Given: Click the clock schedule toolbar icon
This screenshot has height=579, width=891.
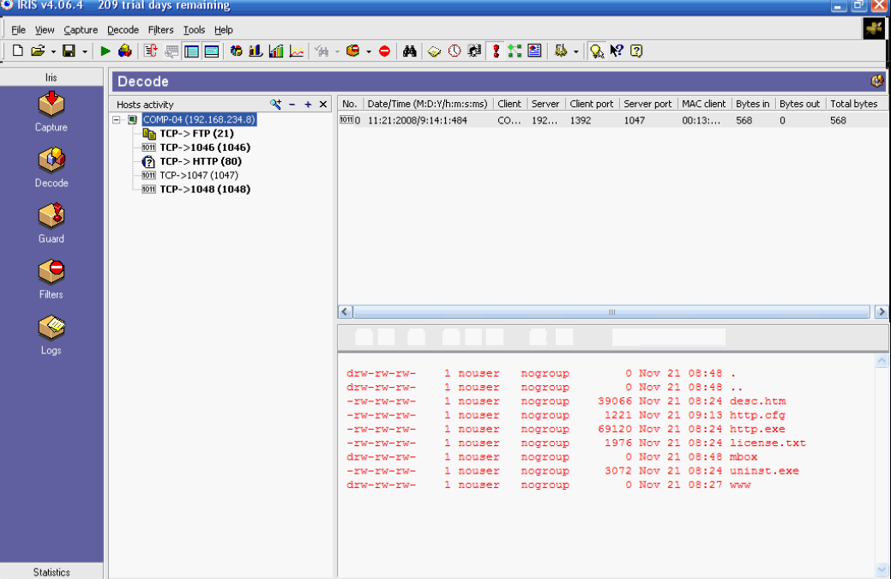Looking at the screenshot, I should (x=455, y=51).
